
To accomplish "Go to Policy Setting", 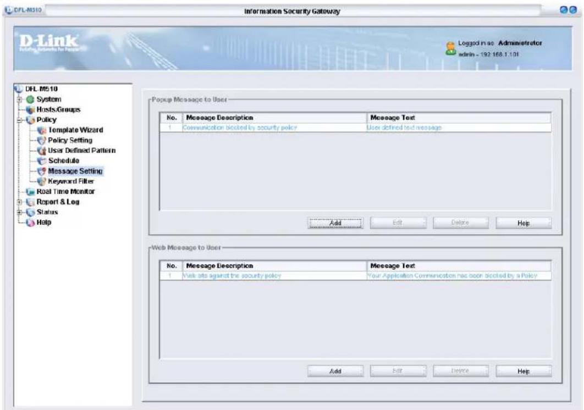I will [70, 140].
